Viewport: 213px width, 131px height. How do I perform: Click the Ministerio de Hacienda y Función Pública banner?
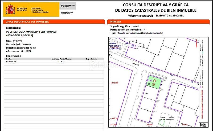tap(40, 10)
